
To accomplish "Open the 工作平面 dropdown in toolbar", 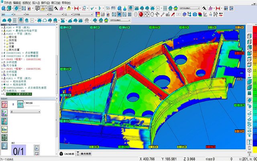I will (83, 14).
